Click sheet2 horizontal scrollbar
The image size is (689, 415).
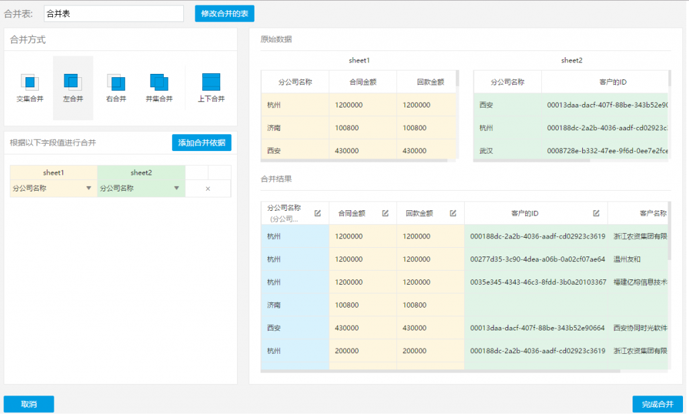(x=532, y=160)
